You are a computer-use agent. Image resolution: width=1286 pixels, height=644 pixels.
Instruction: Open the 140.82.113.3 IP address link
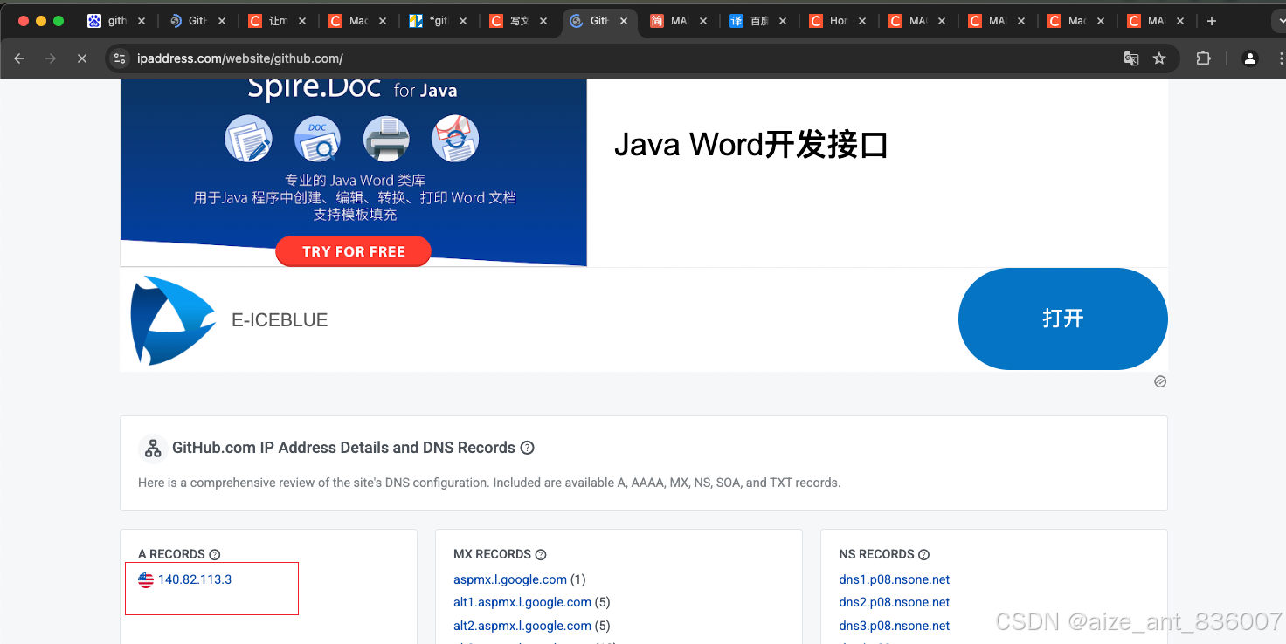(195, 579)
